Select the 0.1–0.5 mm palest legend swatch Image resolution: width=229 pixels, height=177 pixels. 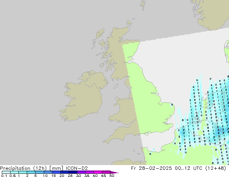click(x=6, y=172)
